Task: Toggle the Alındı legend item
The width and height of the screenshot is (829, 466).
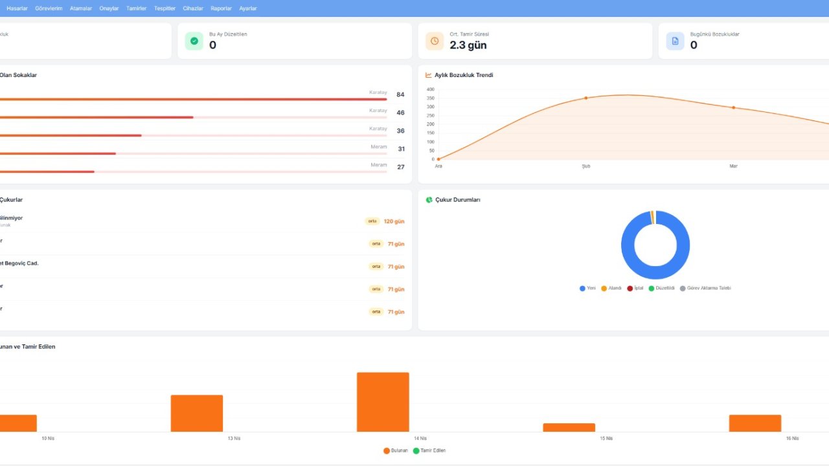Action: 611,288
